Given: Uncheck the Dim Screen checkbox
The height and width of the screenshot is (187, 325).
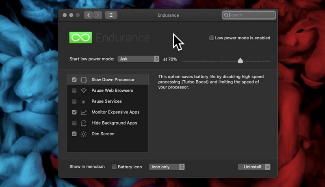Looking at the screenshot, I should [x=74, y=134].
